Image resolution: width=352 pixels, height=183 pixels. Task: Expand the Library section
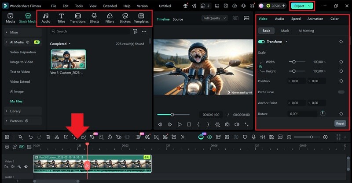click(7, 111)
